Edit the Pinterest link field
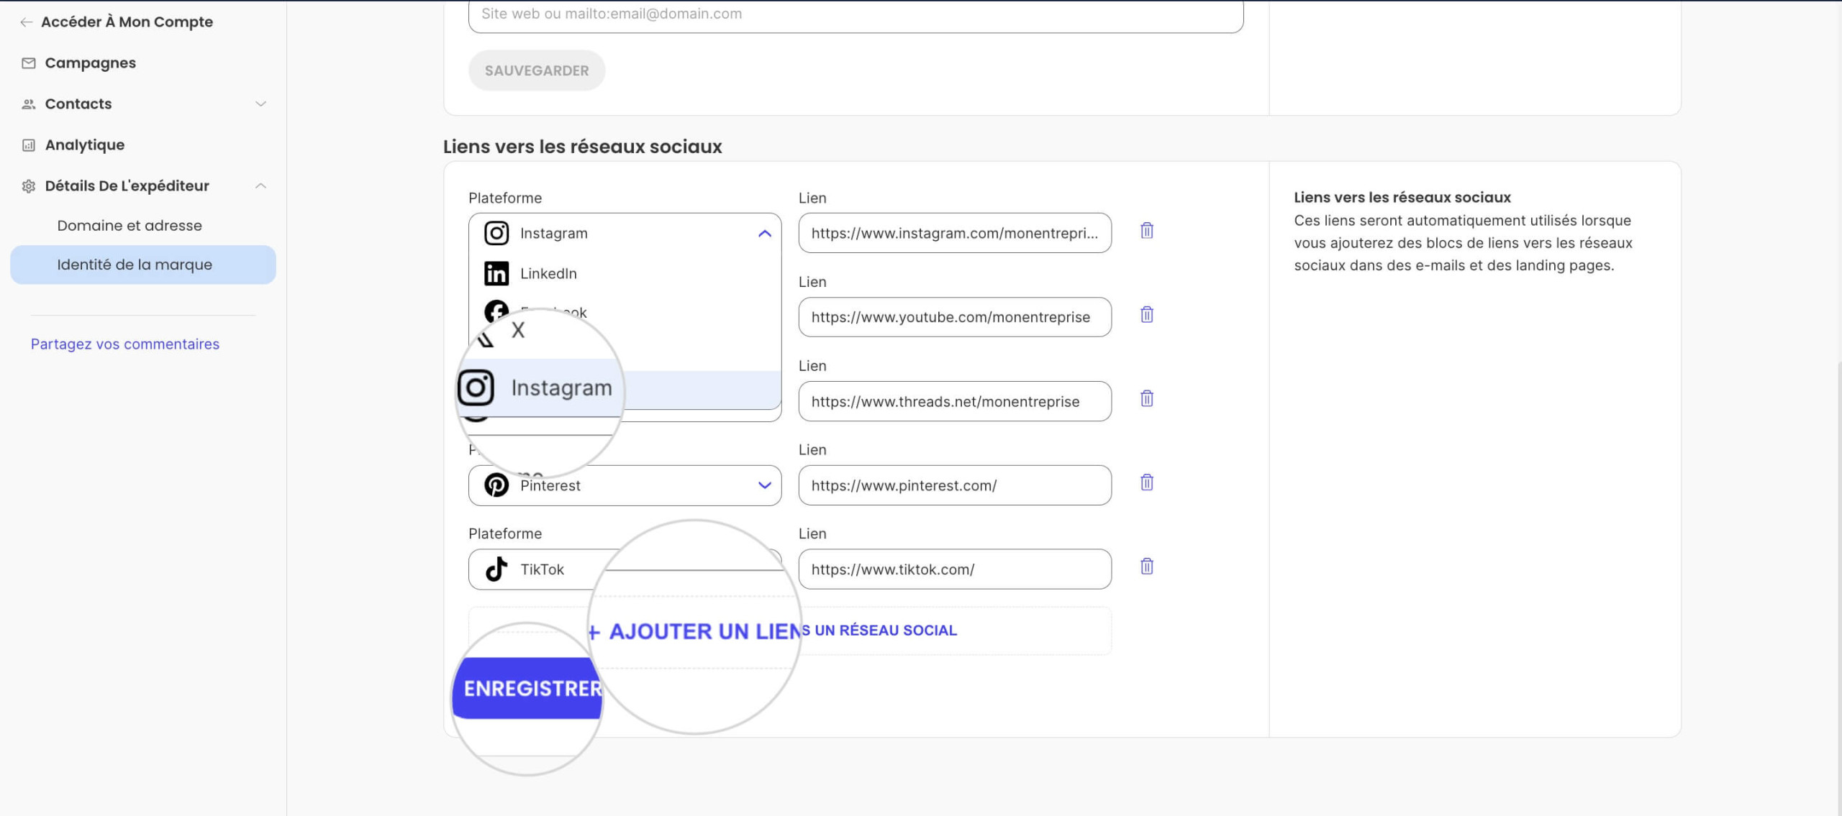The height and width of the screenshot is (816, 1842). tap(955, 485)
